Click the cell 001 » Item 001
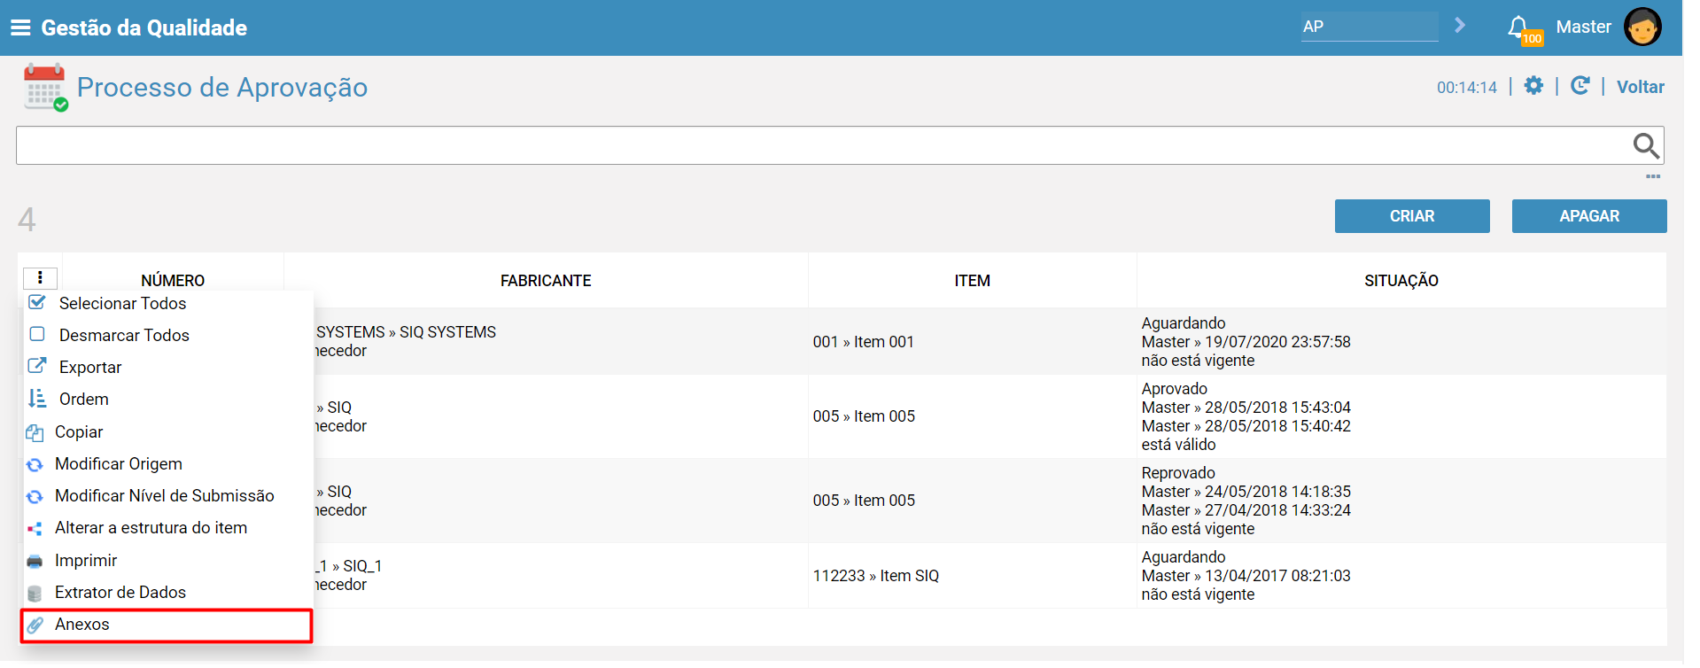Viewport: 1700px width, 668px height. (x=863, y=342)
